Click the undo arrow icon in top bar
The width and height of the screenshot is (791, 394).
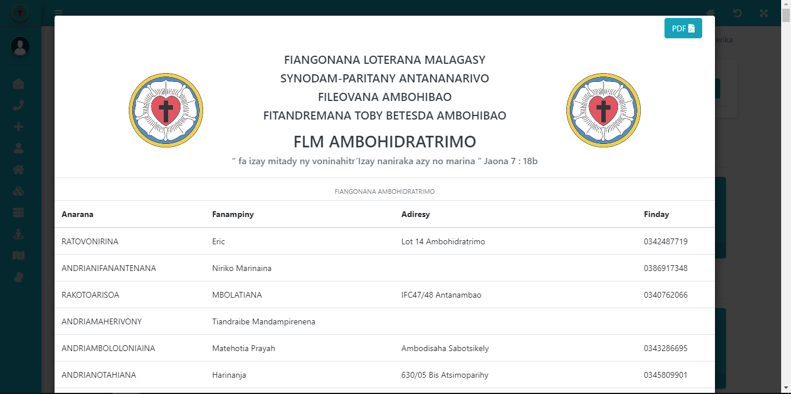point(737,13)
